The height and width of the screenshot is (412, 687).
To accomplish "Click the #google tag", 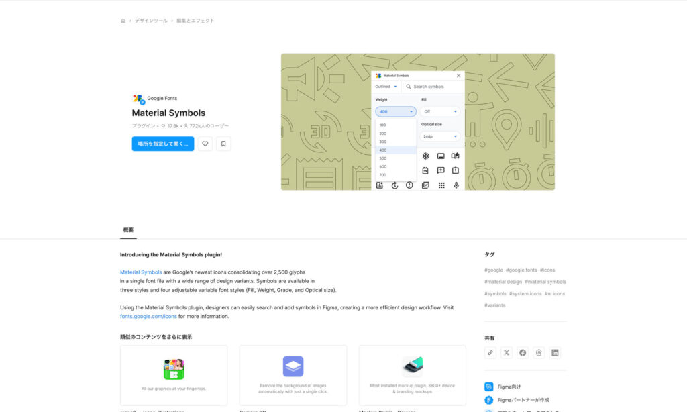I will click(x=493, y=270).
